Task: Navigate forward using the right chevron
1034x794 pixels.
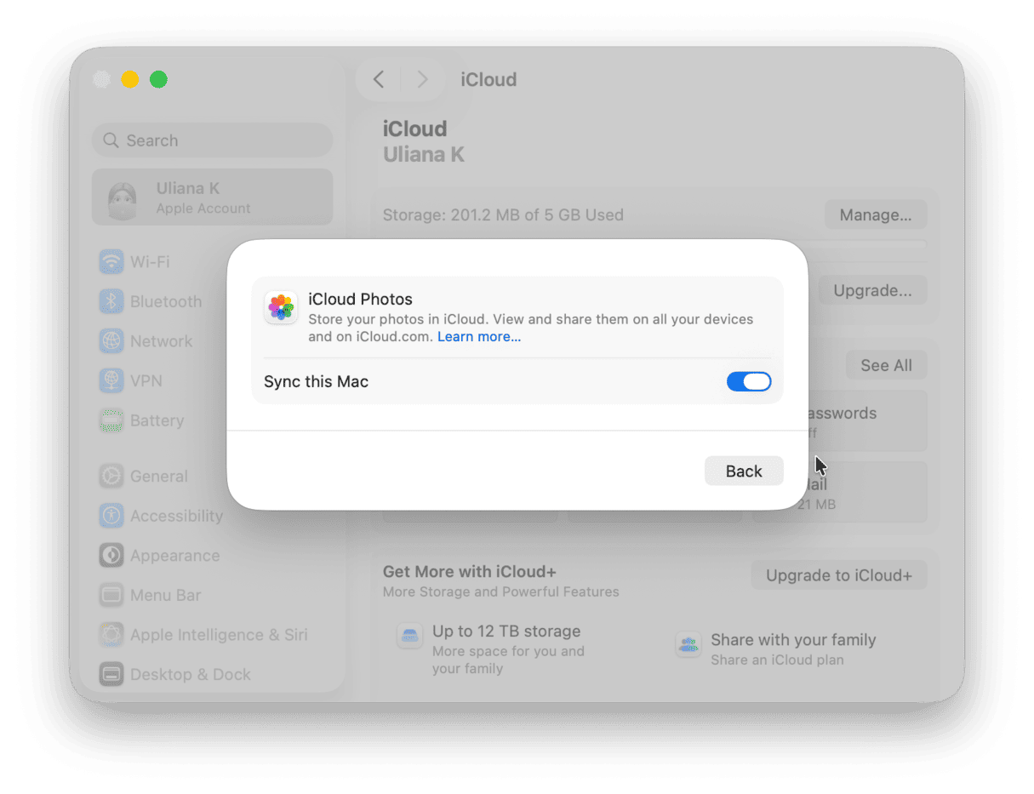Action: click(423, 79)
